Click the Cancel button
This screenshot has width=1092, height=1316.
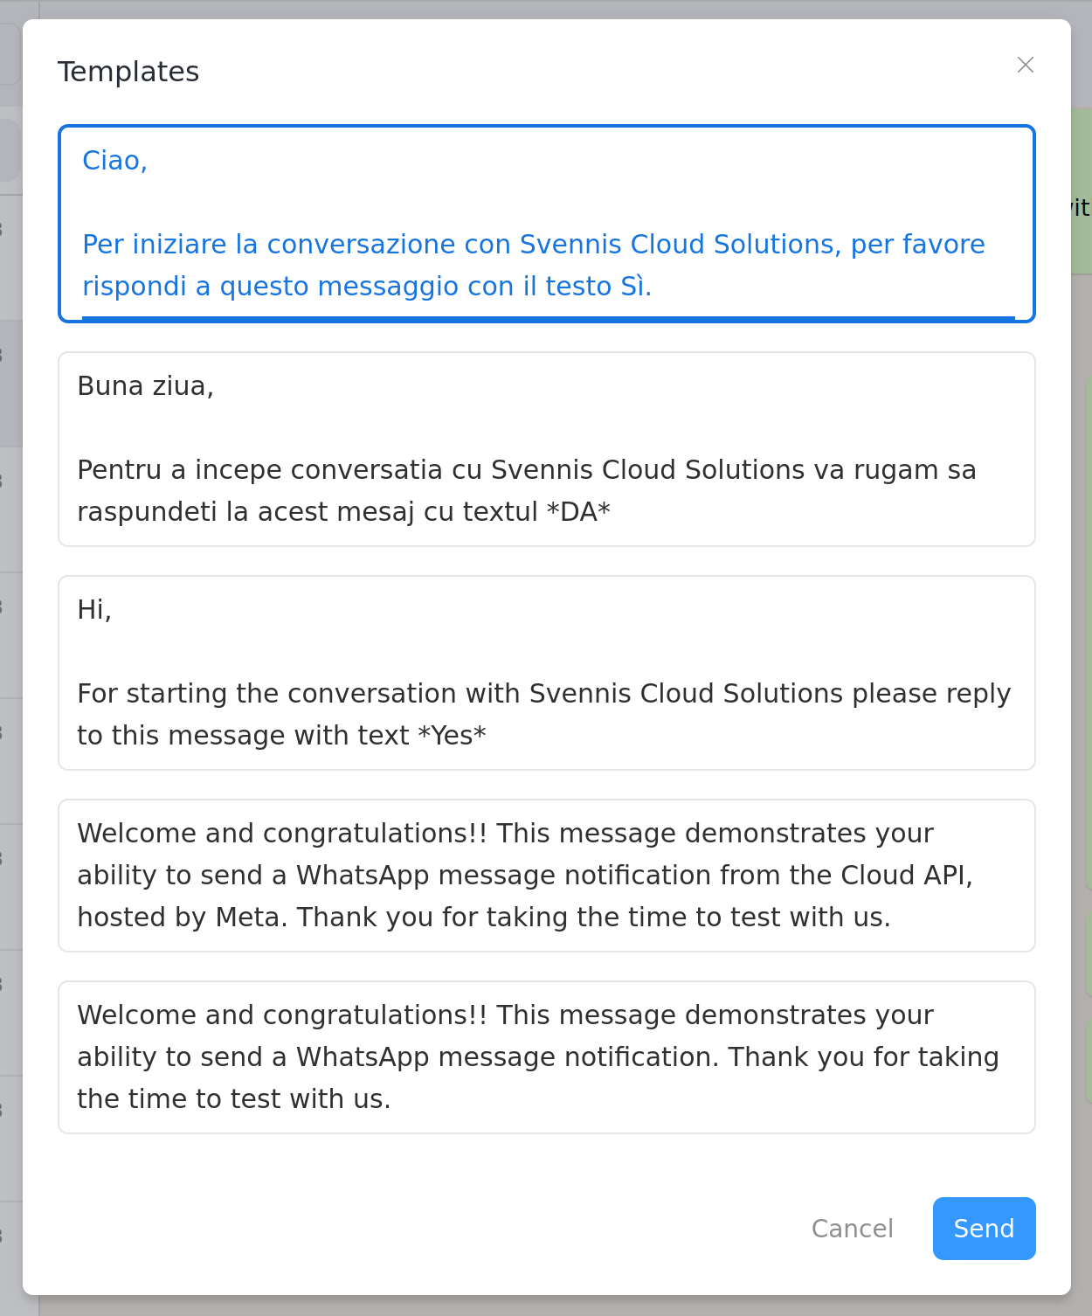(x=853, y=1229)
